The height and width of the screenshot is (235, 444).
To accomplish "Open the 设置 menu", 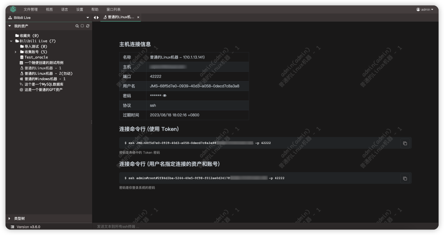I will pyautogui.click(x=80, y=9).
